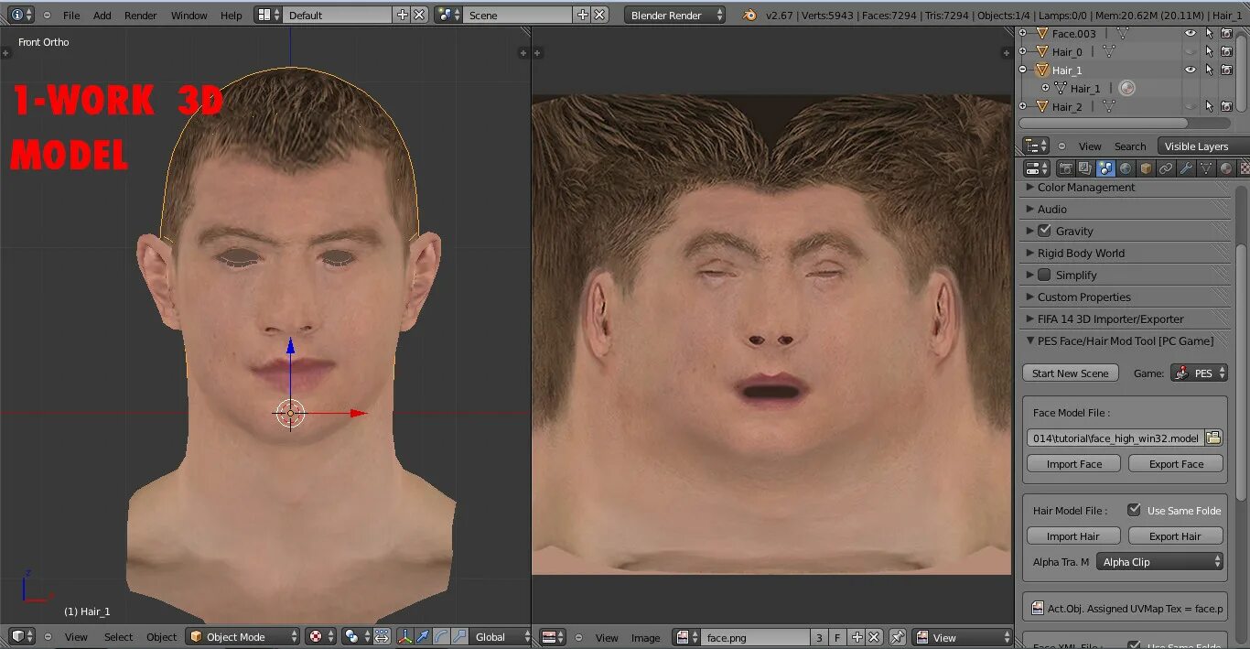Viewport: 1250px width, 649px height.
Task: Add a new scene with plus icon
Action: tap(583, 15)
